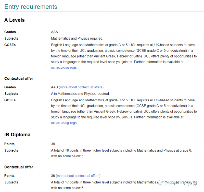Screen dimensions: 204x192
Task: Click 'A in Mathematics and Physics required.' text
Action: point(80,94)
